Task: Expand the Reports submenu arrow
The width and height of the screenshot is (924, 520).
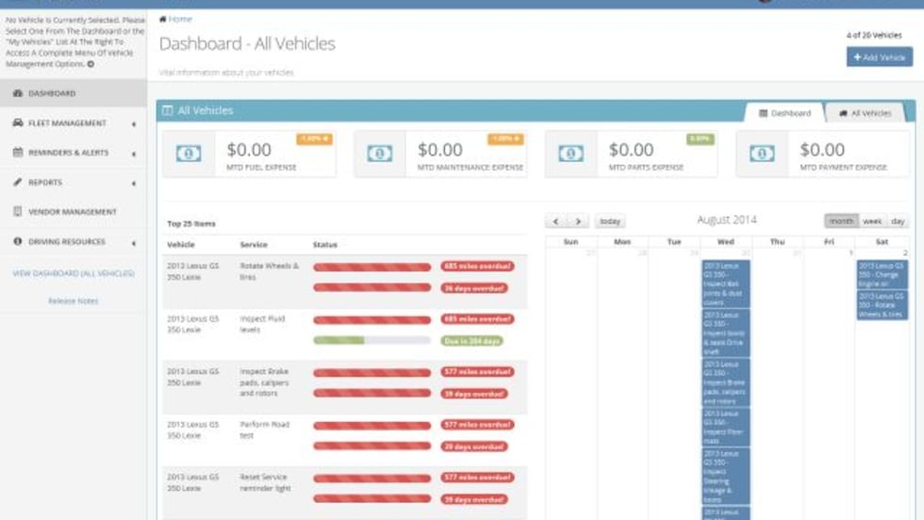Action: coord(133,184)
